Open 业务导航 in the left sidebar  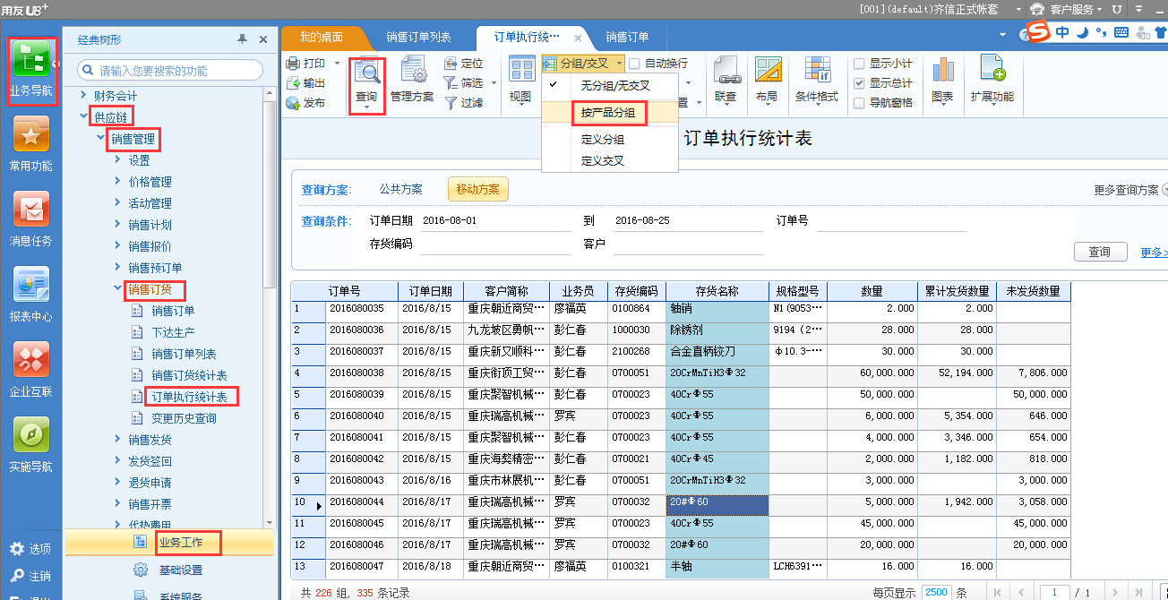pyautogui.click(x=30, y=70)
